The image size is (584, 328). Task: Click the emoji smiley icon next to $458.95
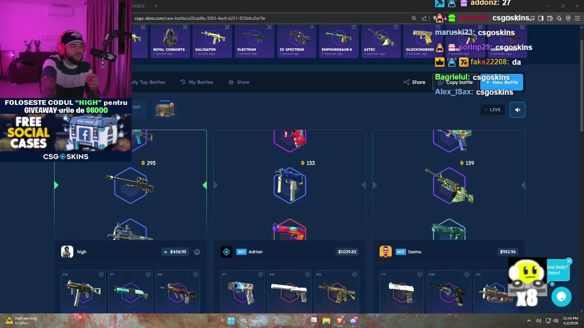[x=197, y=252]
